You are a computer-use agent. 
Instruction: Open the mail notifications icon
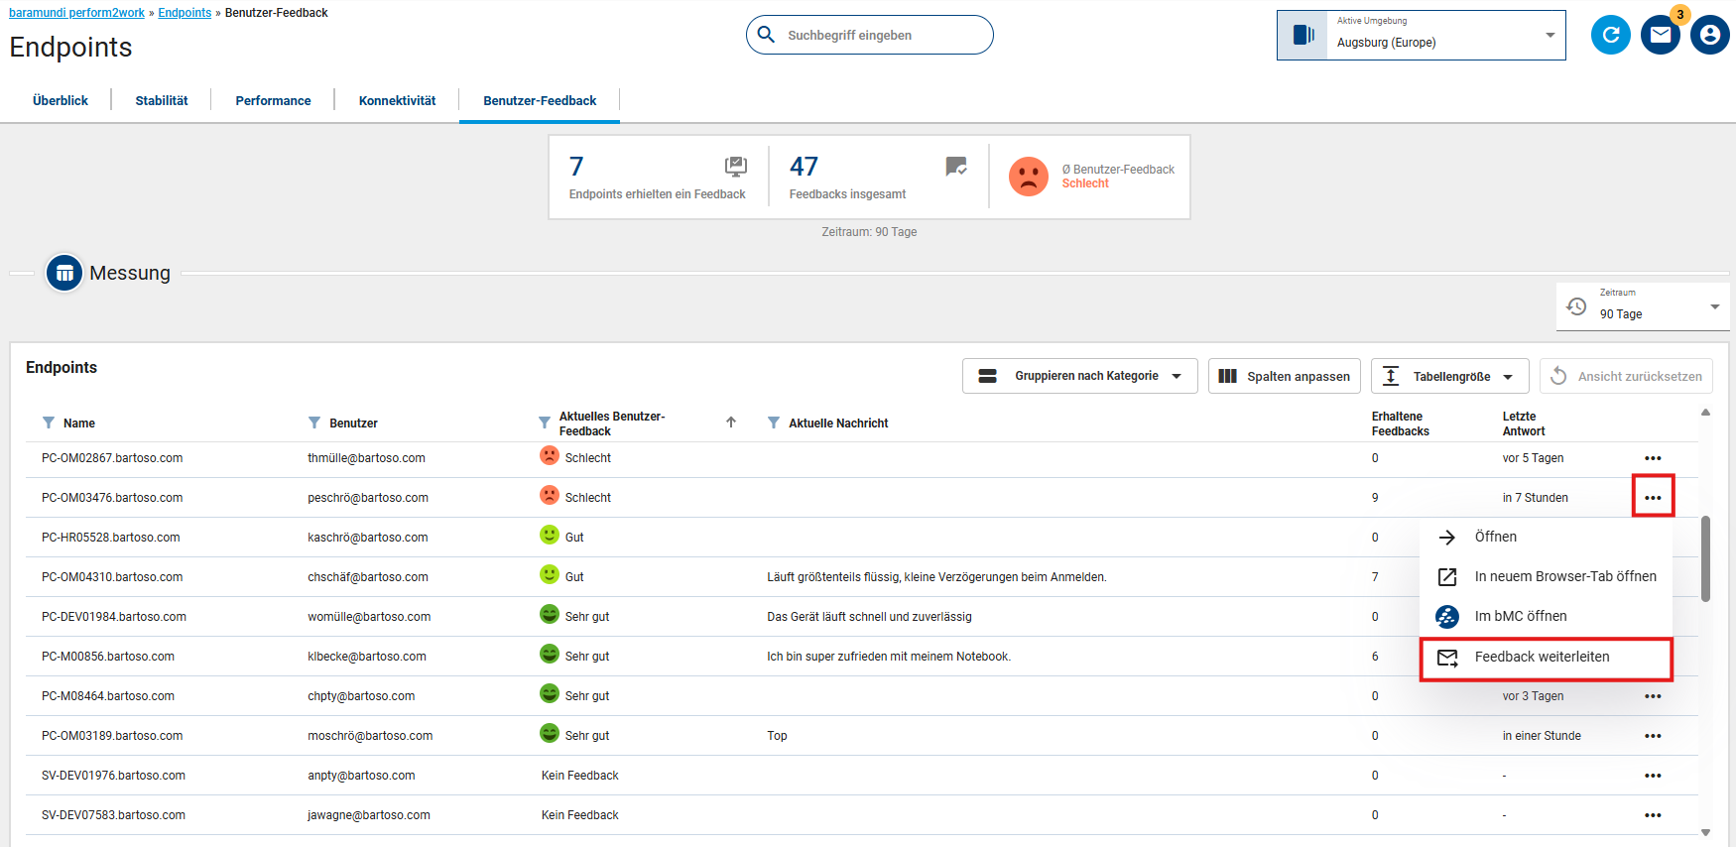[1660, 36]
